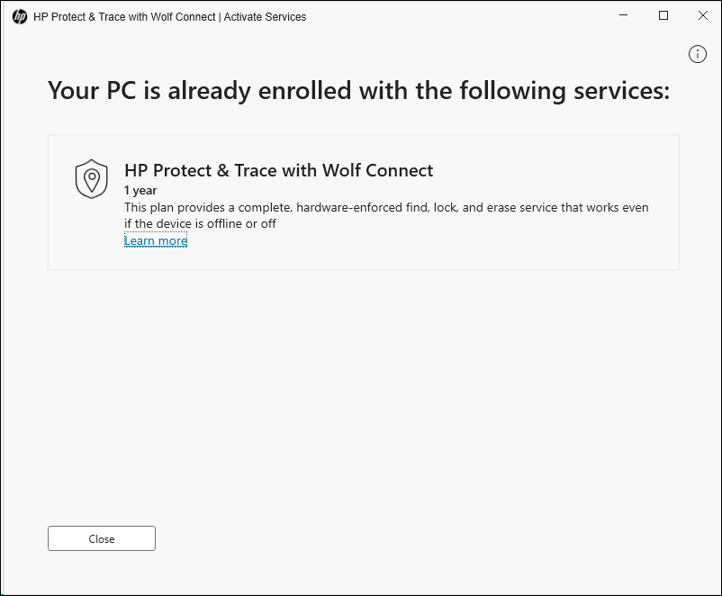
Task: Click "Activate Services" in the title bar
Action: pos(266,16)
